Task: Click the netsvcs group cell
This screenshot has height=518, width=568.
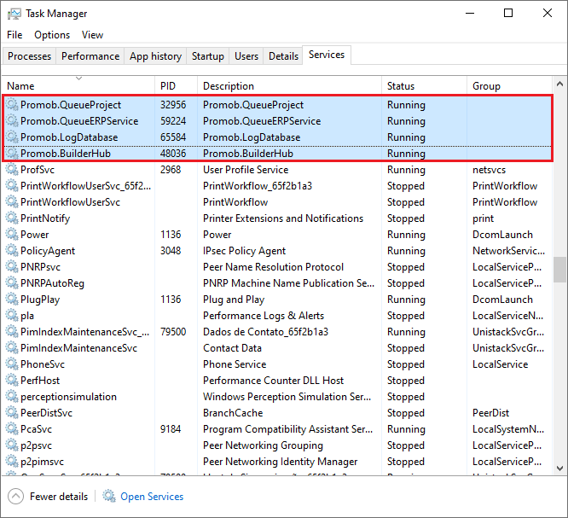Action: click(489, 169)
